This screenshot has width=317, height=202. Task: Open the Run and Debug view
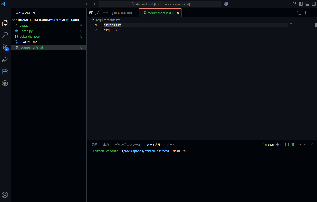click(x=5, y=59)
